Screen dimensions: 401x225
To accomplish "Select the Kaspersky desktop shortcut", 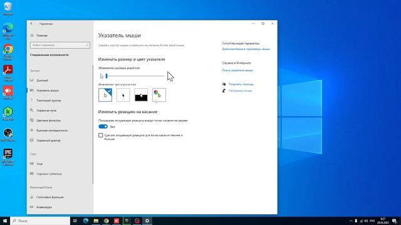I will pyautogui.click(x=8, y=114).
